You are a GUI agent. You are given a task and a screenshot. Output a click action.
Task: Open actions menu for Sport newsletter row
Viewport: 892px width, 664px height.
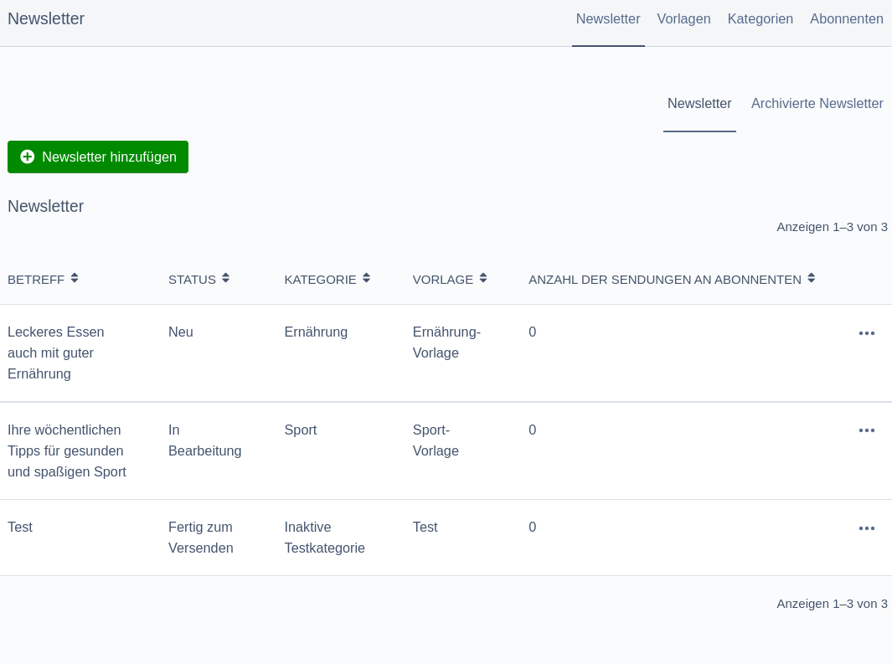point(866,430)
